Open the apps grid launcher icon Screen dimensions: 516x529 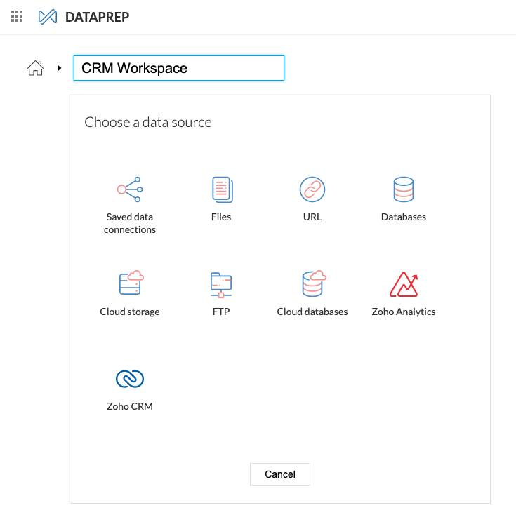pyautogui.click(x=17, y=16)
